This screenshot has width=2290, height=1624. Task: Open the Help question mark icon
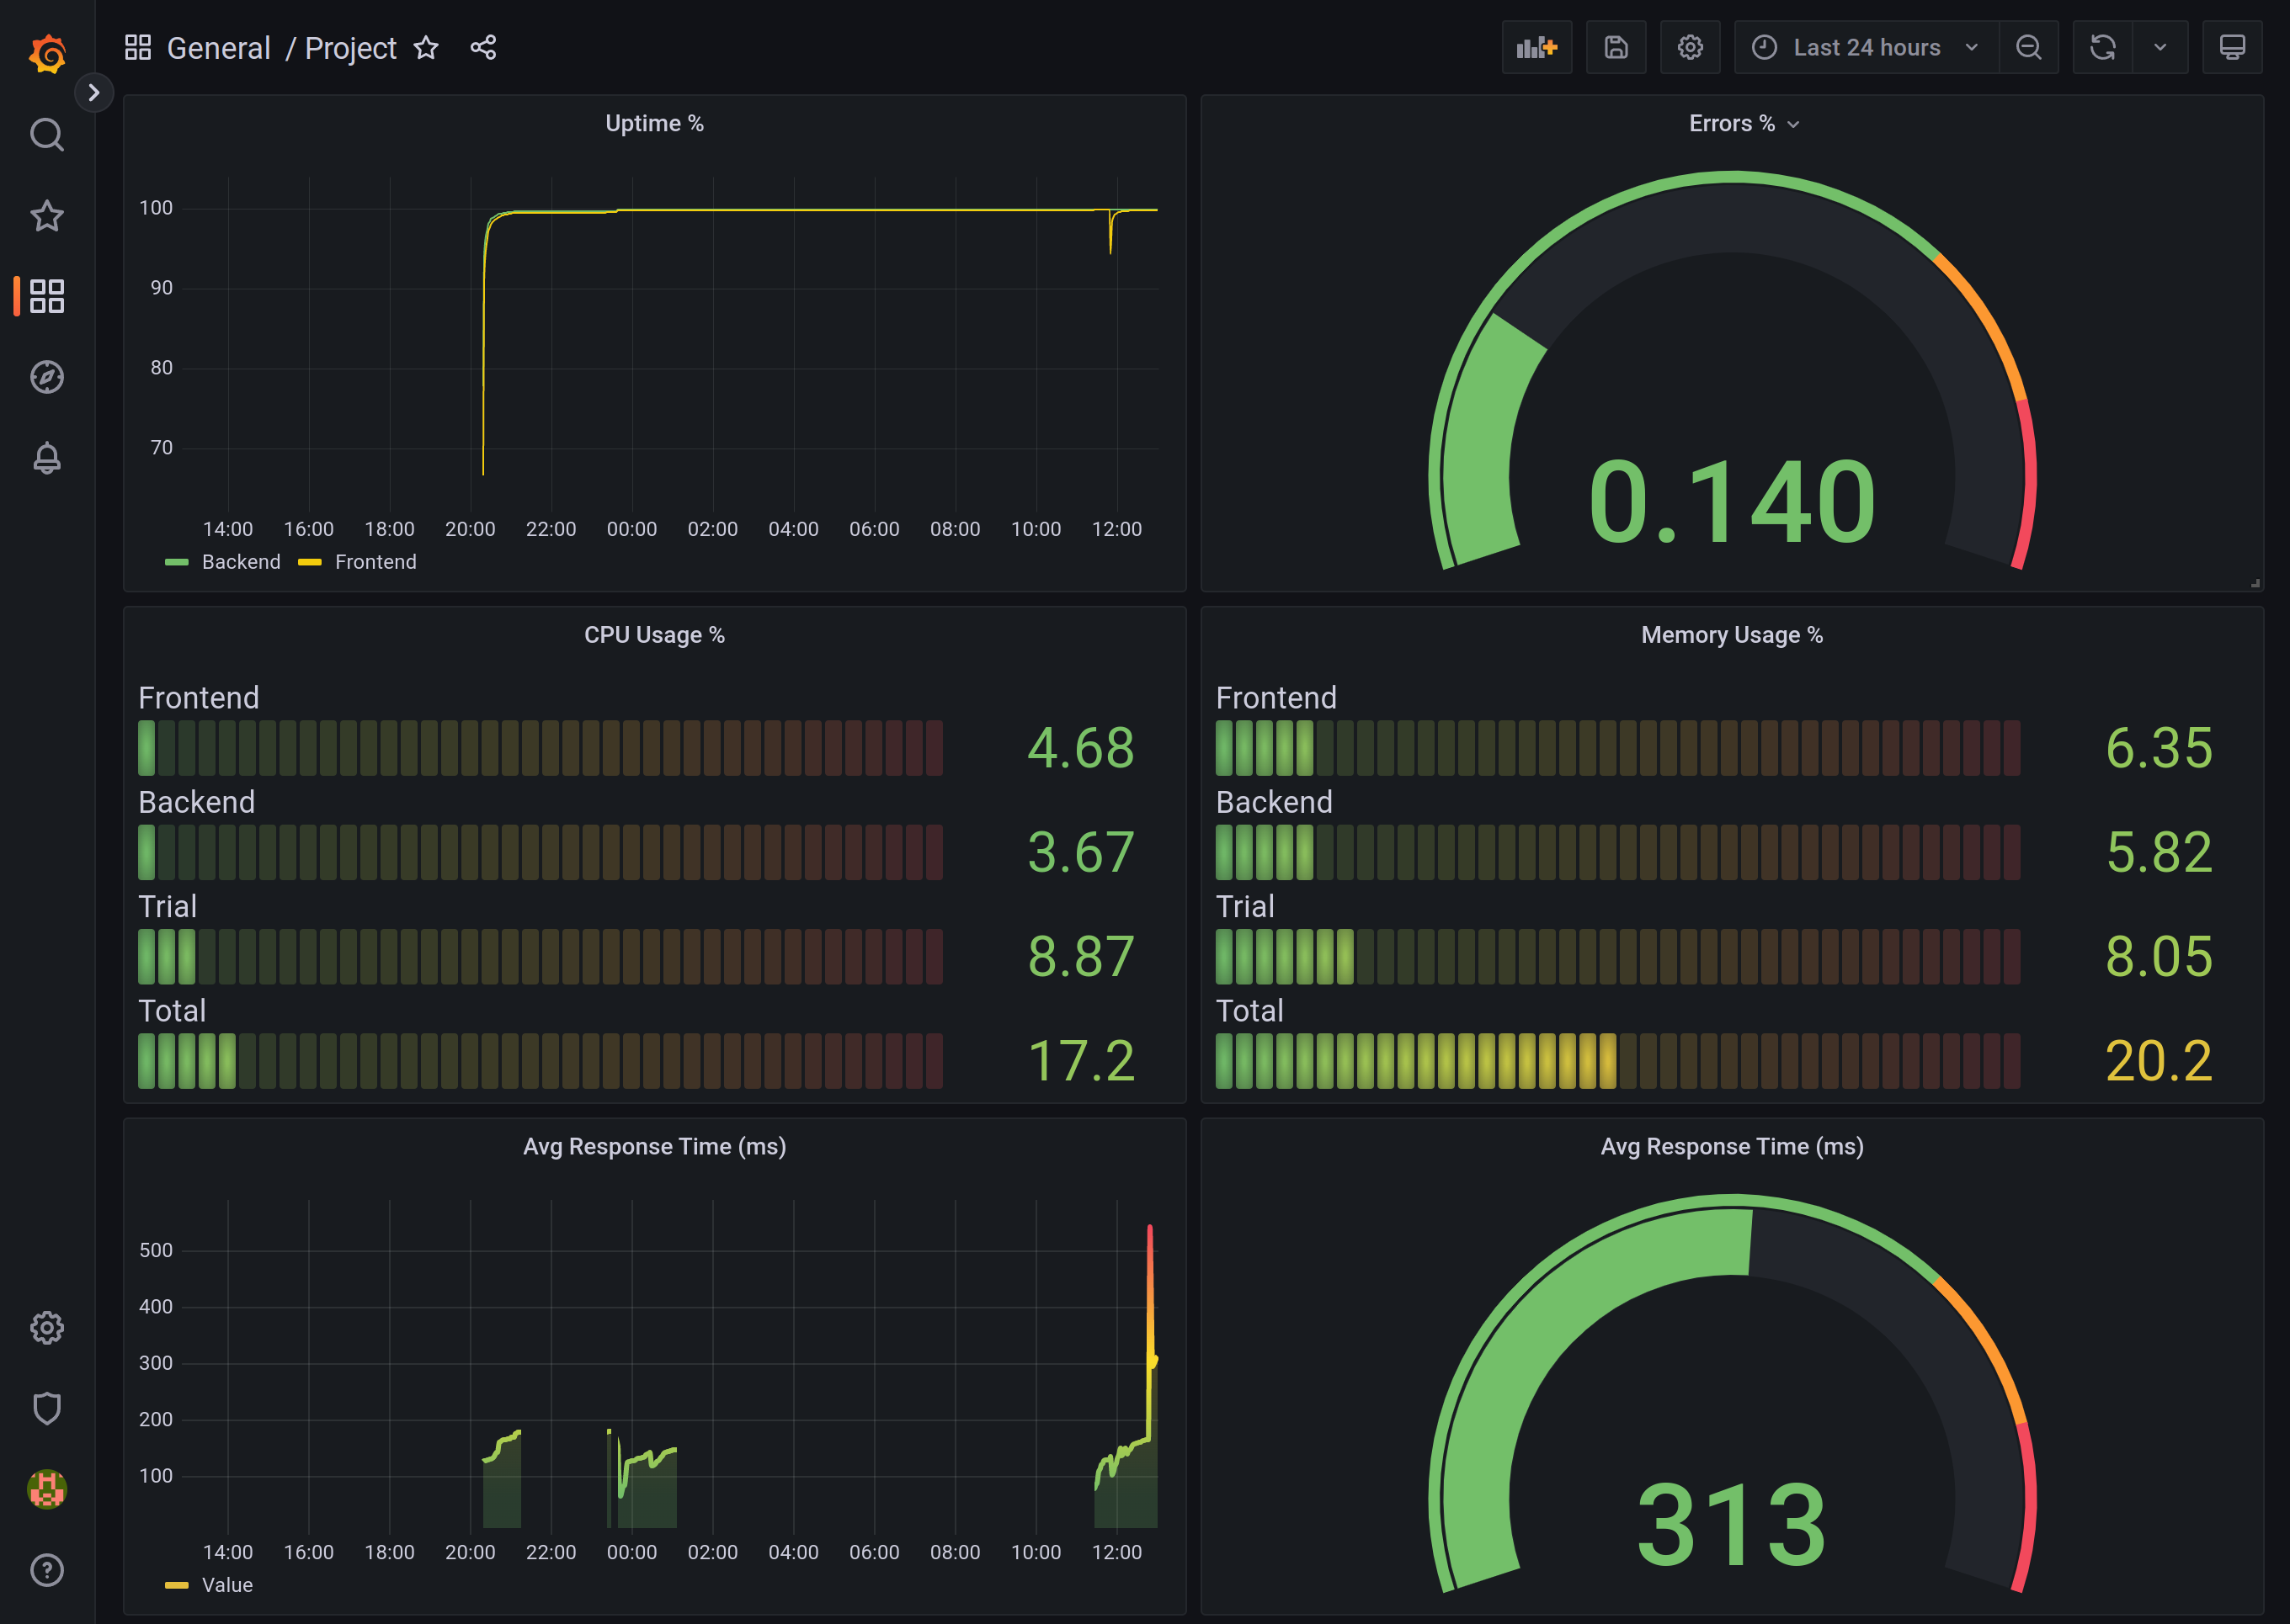[47, 1570]
